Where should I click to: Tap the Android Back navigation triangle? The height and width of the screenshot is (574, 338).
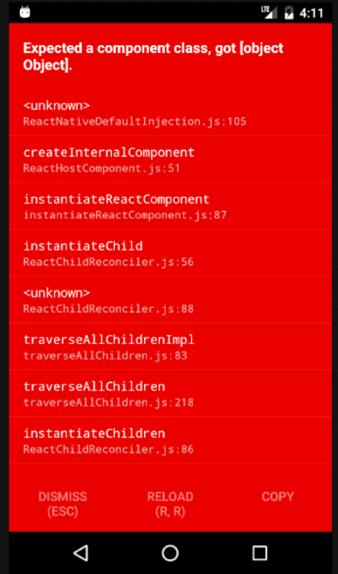81,553
